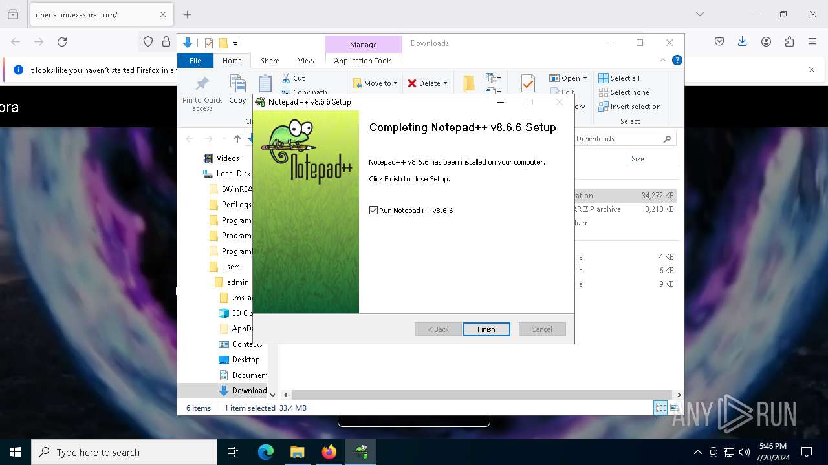
Task: Open the Manage contextual tab in Explorer
Action: (x=363, y=45)
